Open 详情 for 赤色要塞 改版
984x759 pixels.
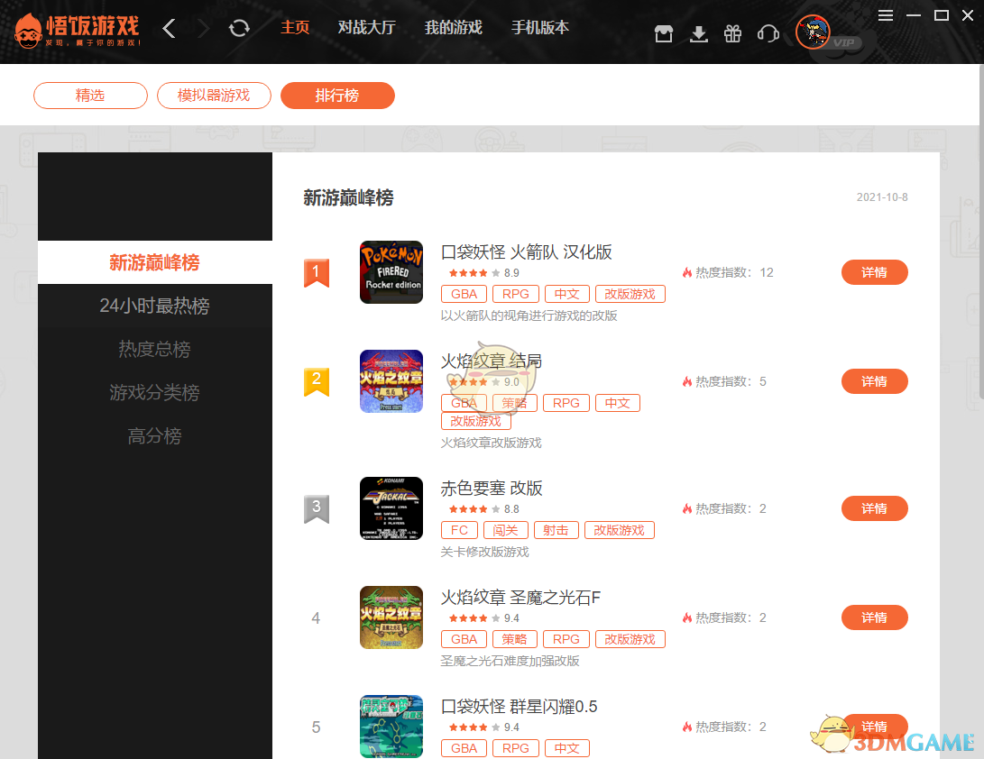[x=874, y=508]
